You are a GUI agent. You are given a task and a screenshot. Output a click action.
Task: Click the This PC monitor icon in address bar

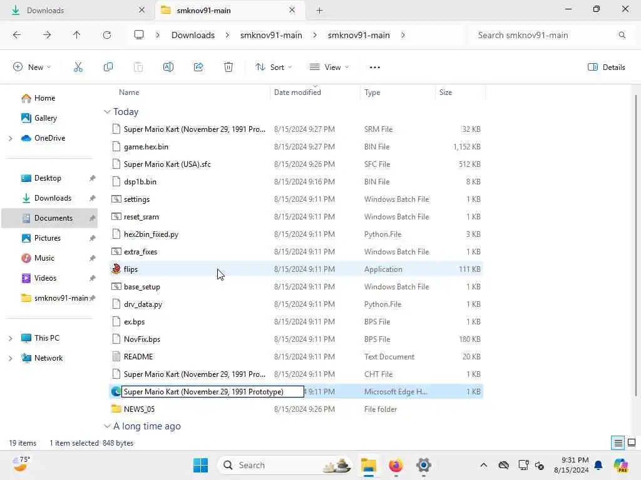pos(139,35)
